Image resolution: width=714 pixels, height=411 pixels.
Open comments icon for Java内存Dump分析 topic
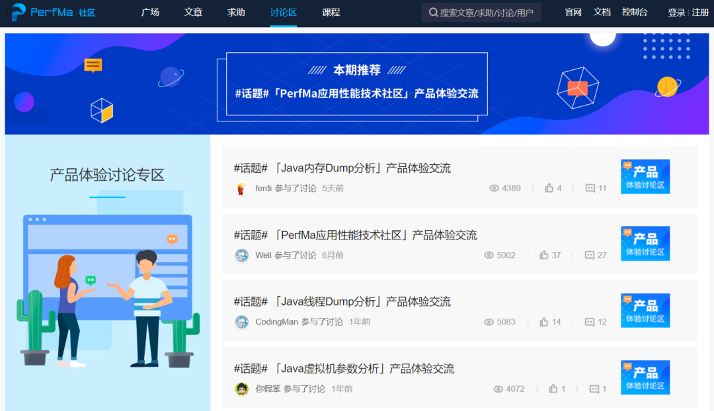tap(590, 188)
